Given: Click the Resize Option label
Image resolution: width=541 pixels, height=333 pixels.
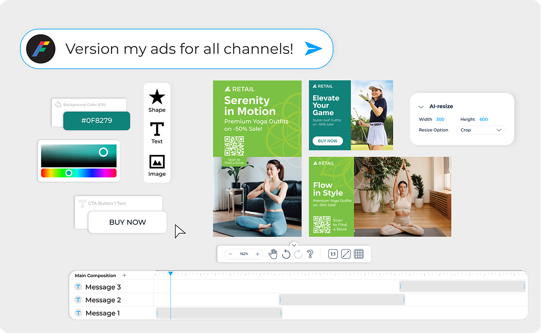Looking at the screenshot, I should 434,130.
